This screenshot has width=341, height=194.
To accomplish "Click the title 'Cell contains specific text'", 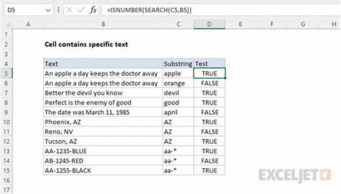I will click(x=87, y=44).
